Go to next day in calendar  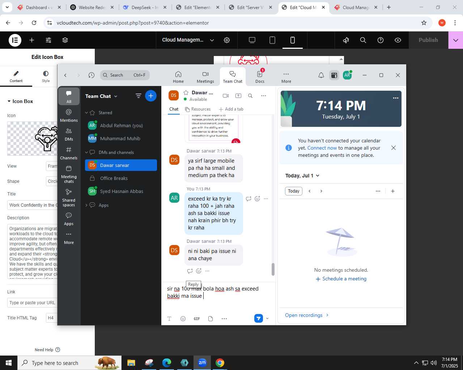point(321,191)
